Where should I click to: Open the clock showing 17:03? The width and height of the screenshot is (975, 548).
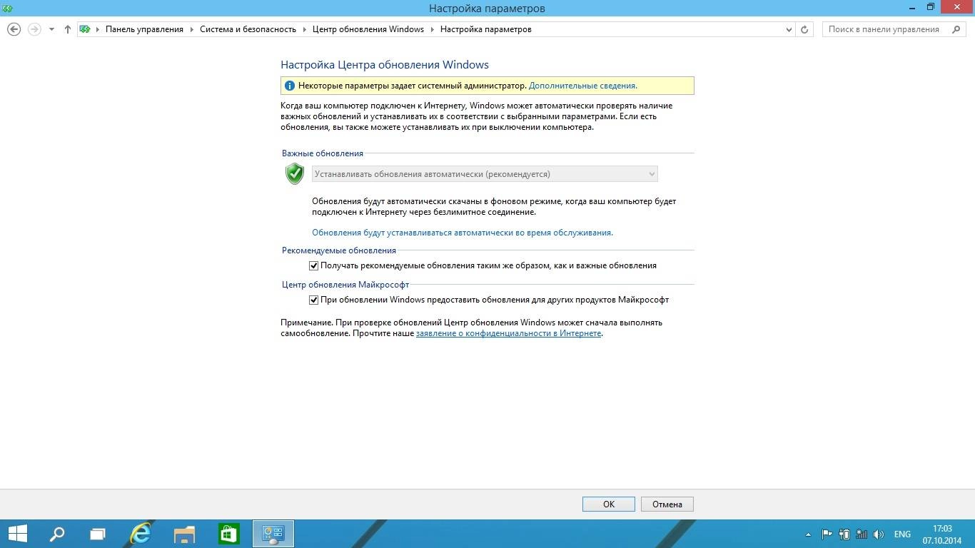point(942,534)
